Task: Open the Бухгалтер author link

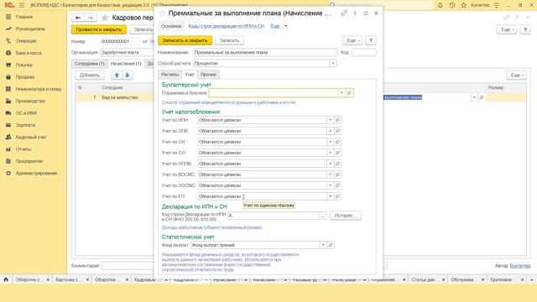Action: (520, 266)
